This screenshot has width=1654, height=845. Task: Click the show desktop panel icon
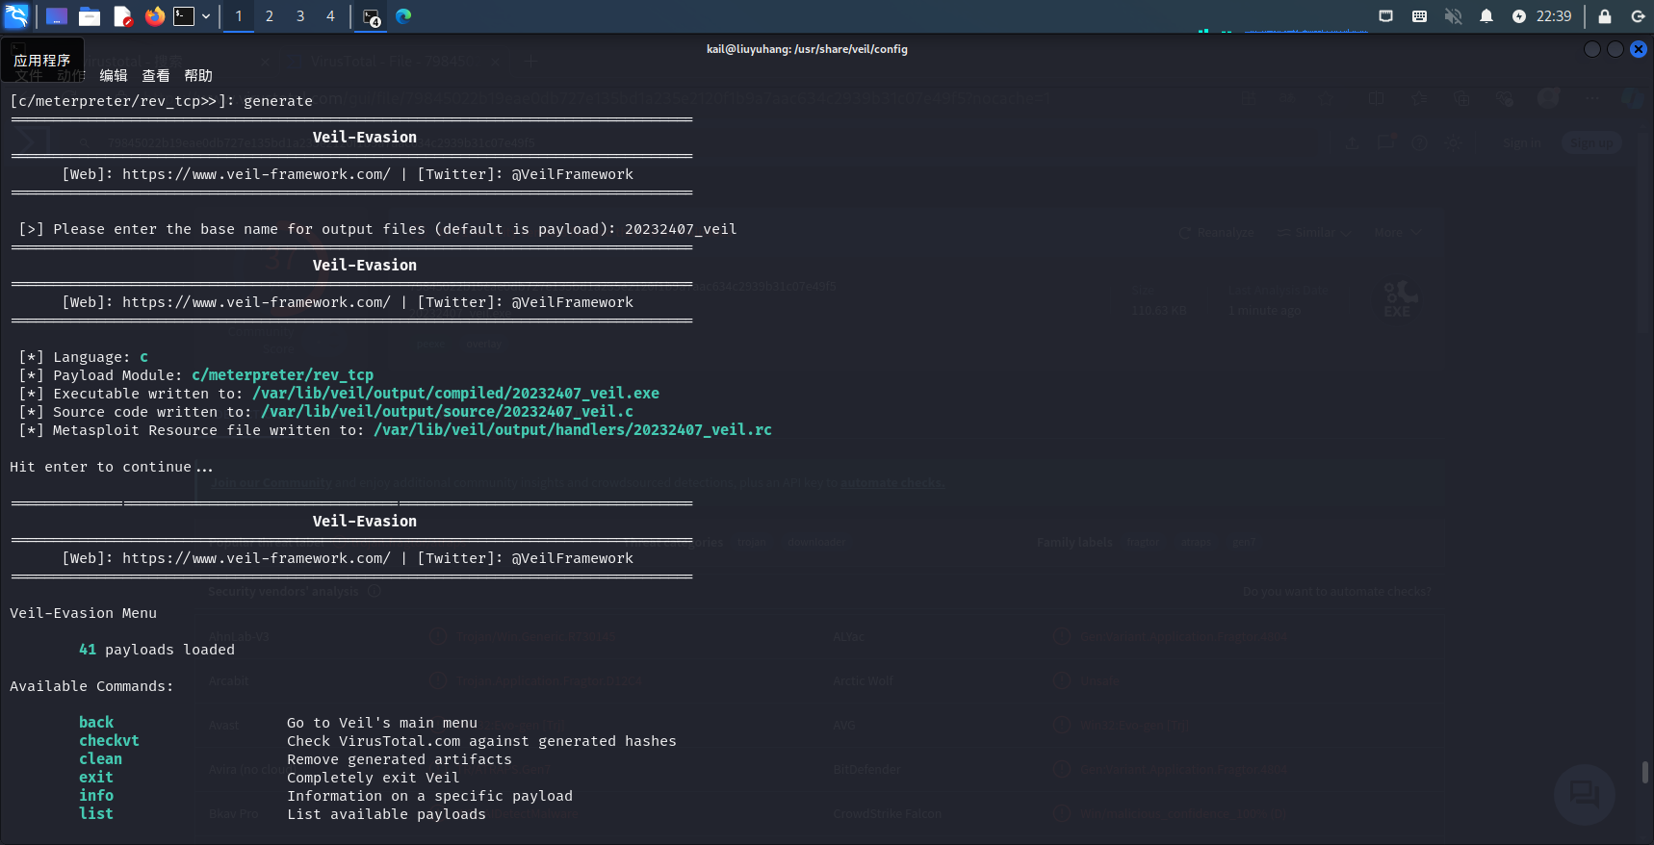point(57,16)
